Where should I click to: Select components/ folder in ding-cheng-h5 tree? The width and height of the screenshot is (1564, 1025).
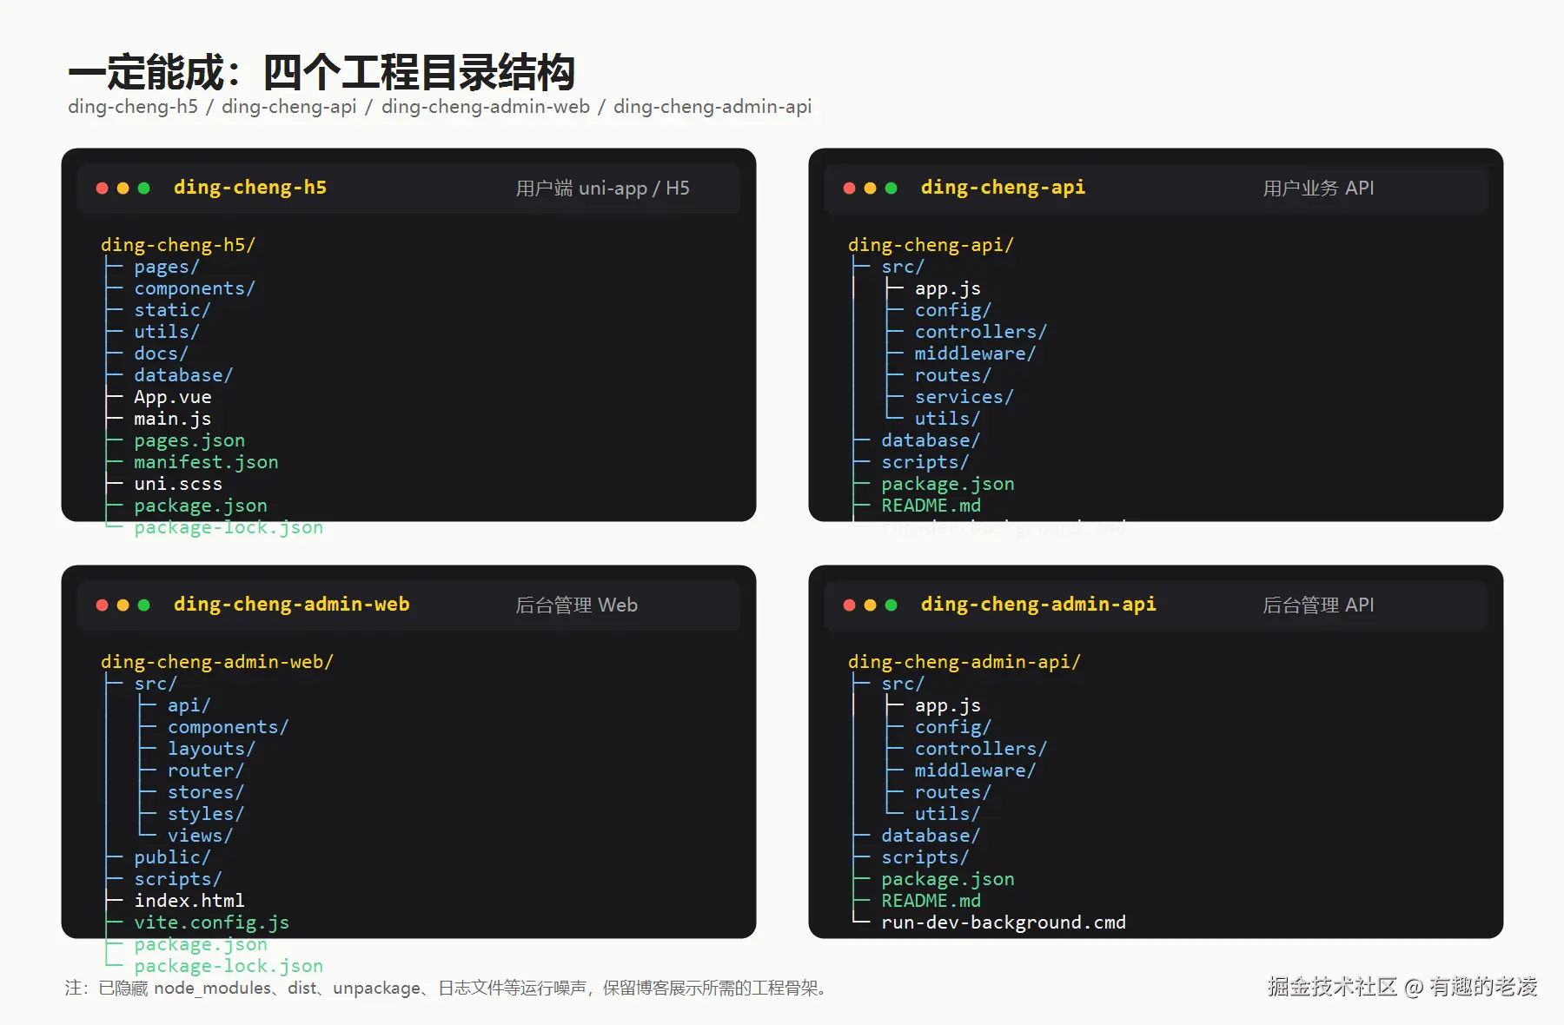tap(195, 289)
